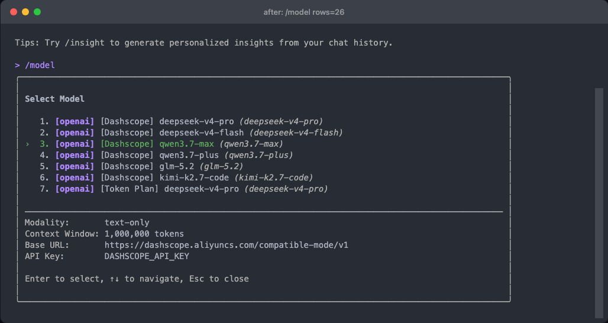This screenshot has height=323, width=608.
Task: Click the Context Window 1,000,000 tokens value
Action: point(144,234)
